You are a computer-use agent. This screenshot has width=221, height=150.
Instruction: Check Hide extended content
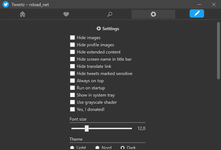click(72, 52)
